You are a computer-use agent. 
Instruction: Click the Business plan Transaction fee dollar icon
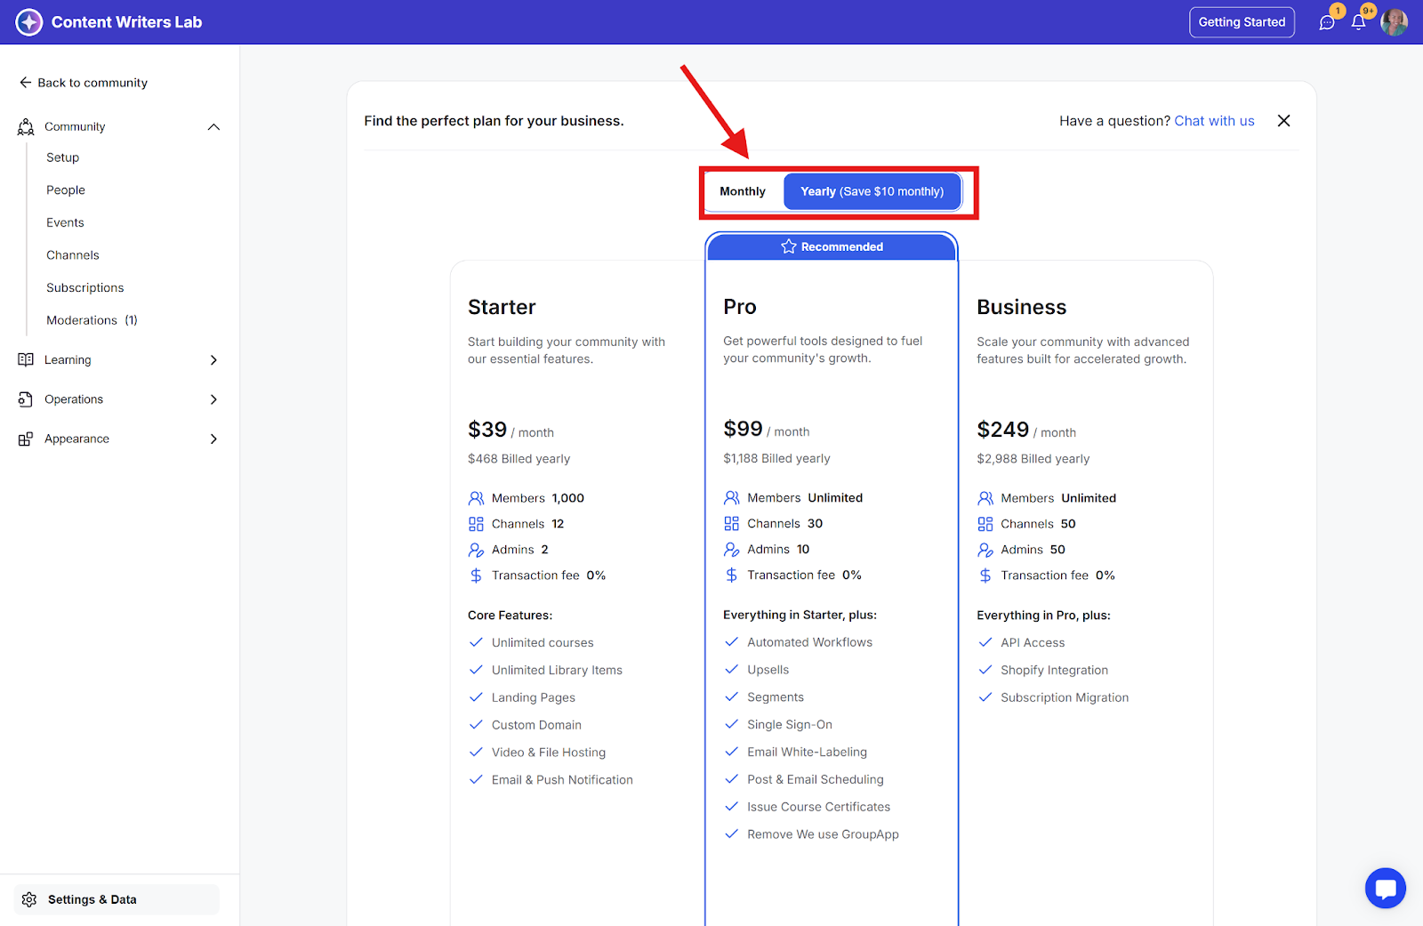tap(985, 576)
